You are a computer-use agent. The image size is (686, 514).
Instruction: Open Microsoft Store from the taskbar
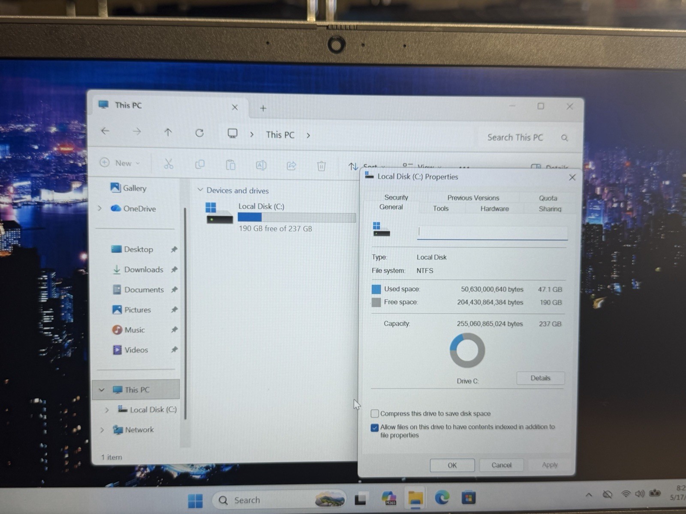(x=468, y=498)
